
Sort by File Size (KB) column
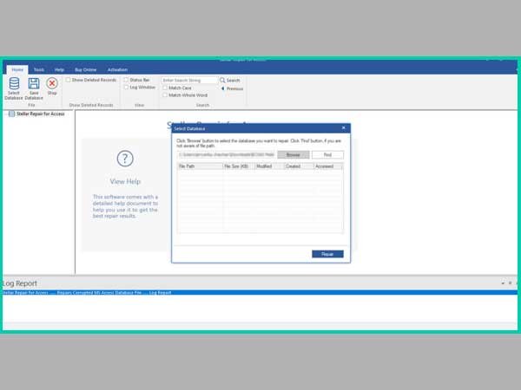[239, 166]
